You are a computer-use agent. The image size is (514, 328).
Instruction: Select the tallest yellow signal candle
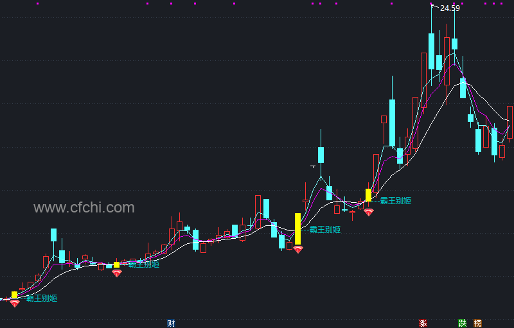pos(297,229)
